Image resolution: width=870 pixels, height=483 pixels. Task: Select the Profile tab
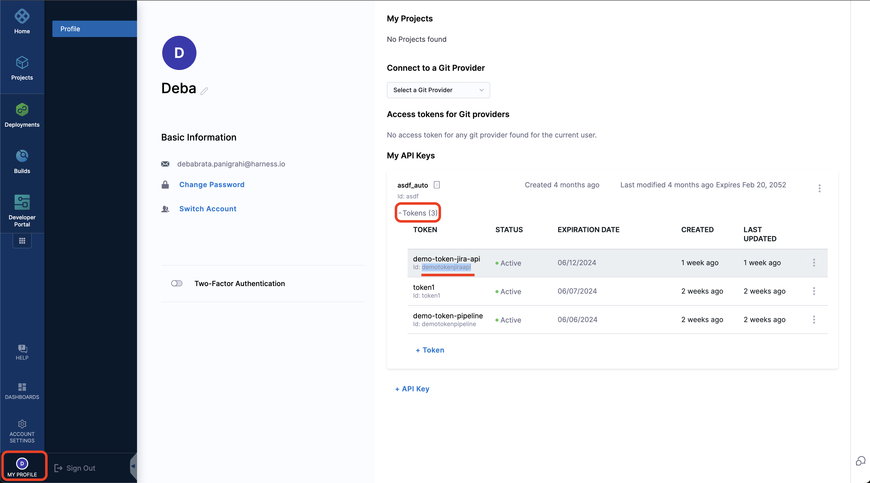pyautogui.click(x=94, y=29)
